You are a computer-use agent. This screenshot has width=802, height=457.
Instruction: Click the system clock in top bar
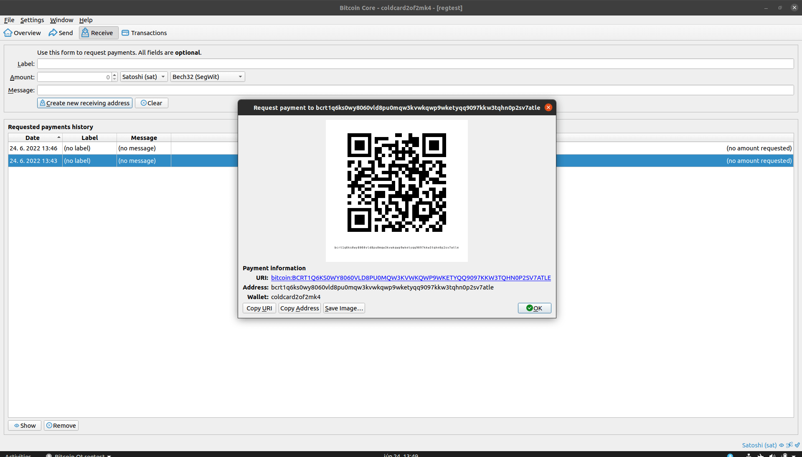(401, 455)
